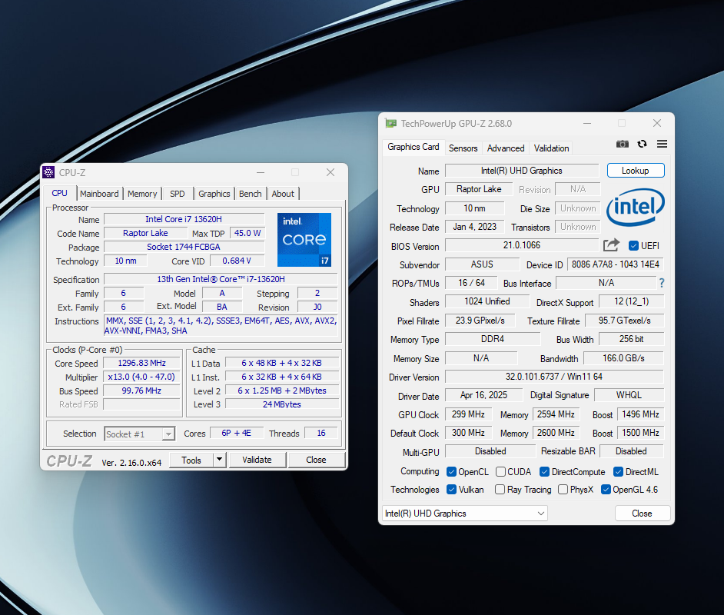Open the Intel(R) UHD Graphics GPU dropdown
Viewport: 724px width, 615px height.
(x=465, y=514)
